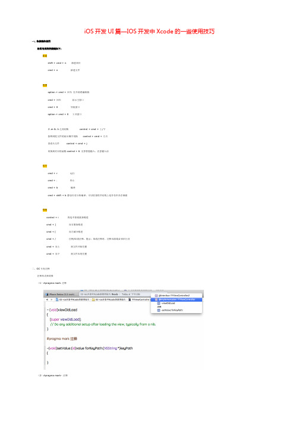Click the "cmd + [" shortcut line
Image resolution: width=299 pixels, height=424 pixels.
[64, 232]
